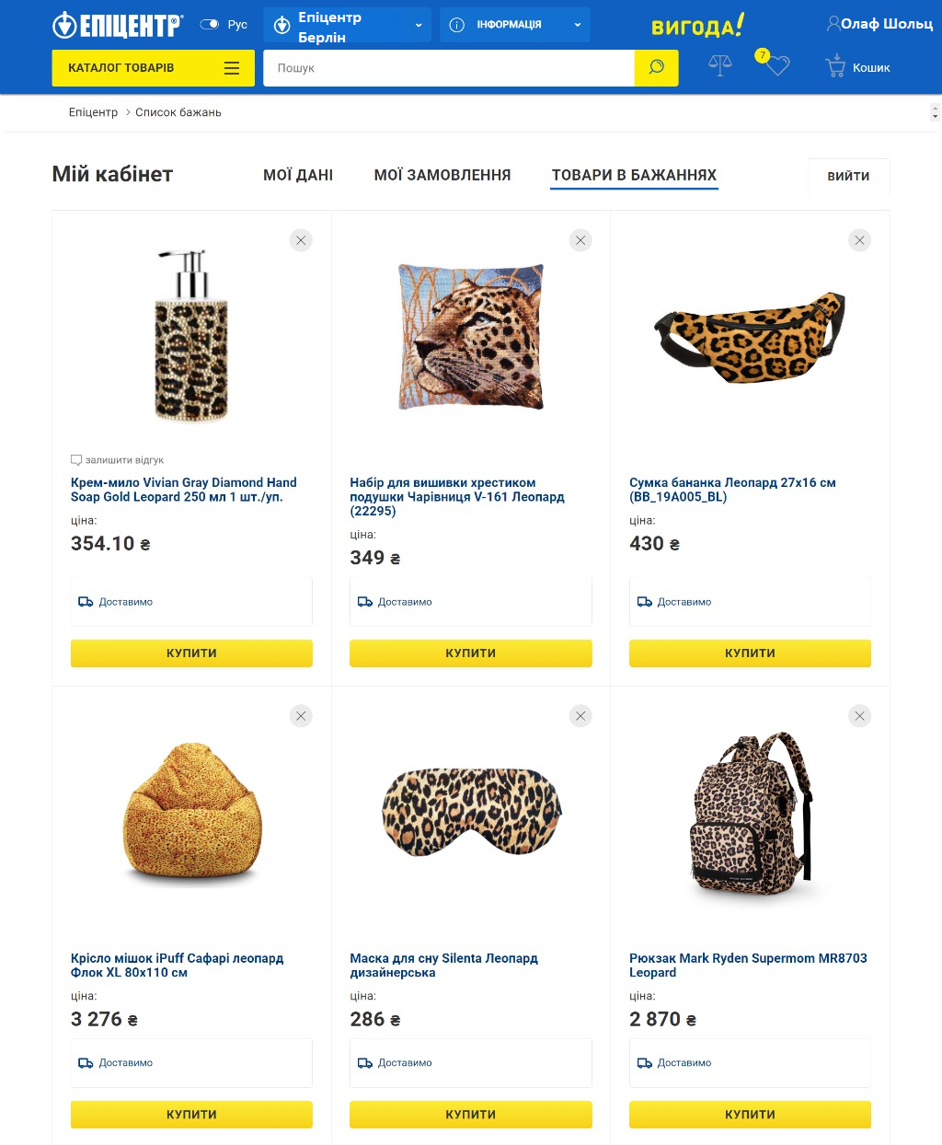
Task: Click the yellow search magnifier button
Action: (656, 68)
